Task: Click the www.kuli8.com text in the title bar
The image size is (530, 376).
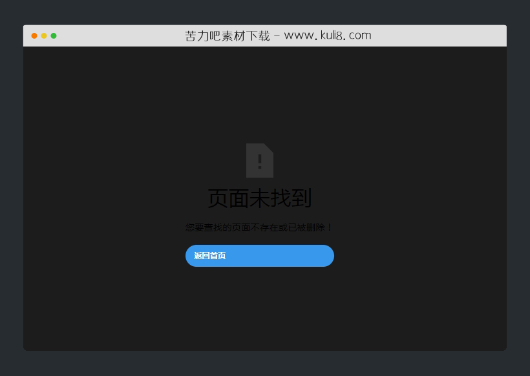Action: pos(326,36)
